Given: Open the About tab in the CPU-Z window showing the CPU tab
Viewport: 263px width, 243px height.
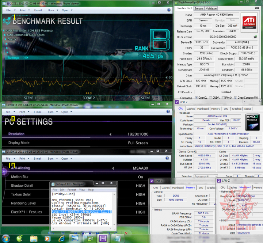Looking at the screenshot, I should point(247,109).
